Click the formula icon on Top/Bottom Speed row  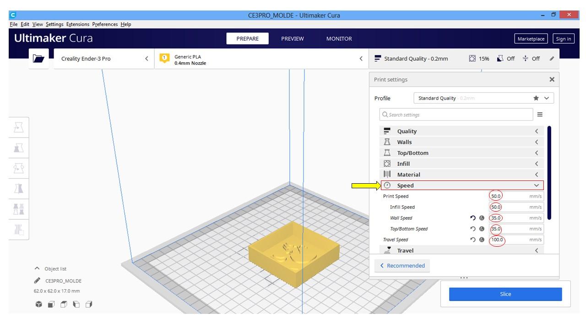pyautogui.click(x=482, y=229)
